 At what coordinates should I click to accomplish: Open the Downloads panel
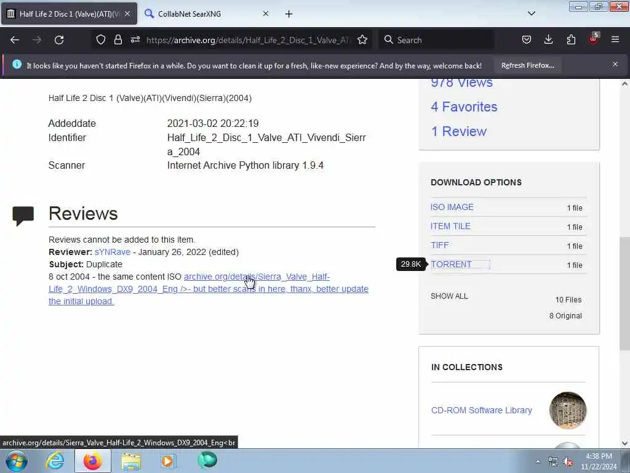548,40
